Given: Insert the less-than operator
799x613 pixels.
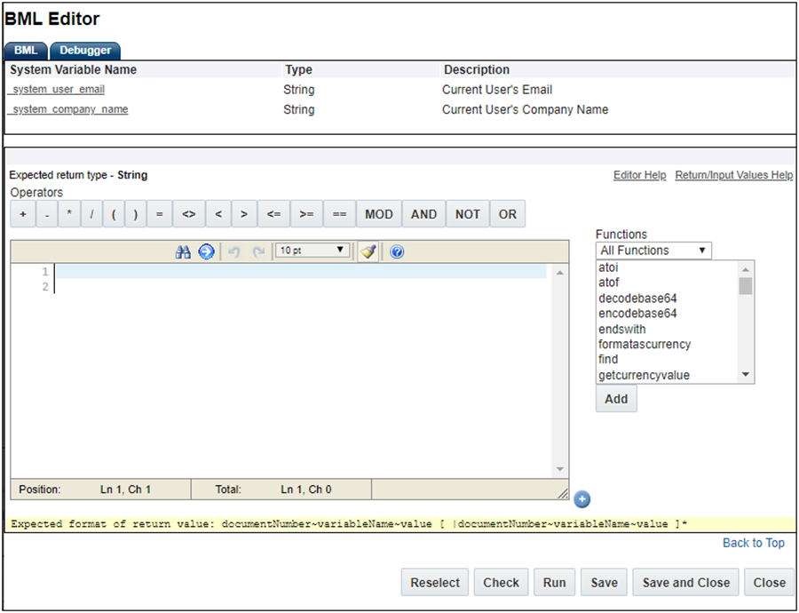Looking at the screenshot, I should coord(218,214).
